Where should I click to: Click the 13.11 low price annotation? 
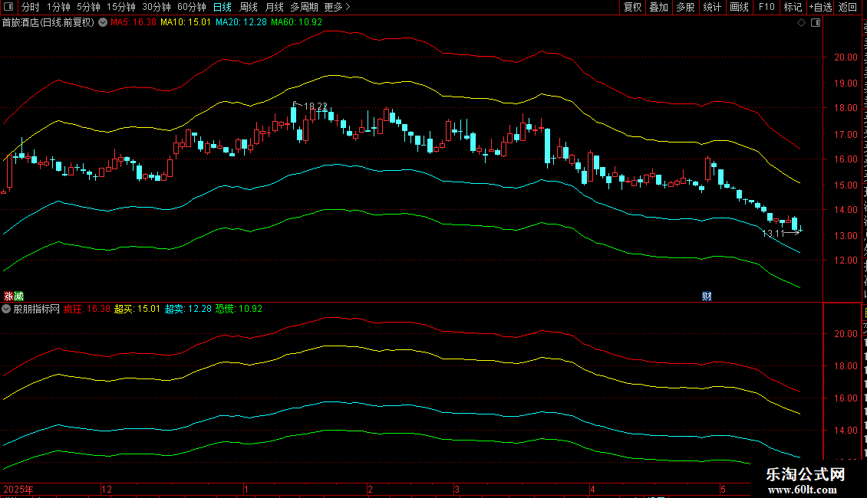click(773, 234)
